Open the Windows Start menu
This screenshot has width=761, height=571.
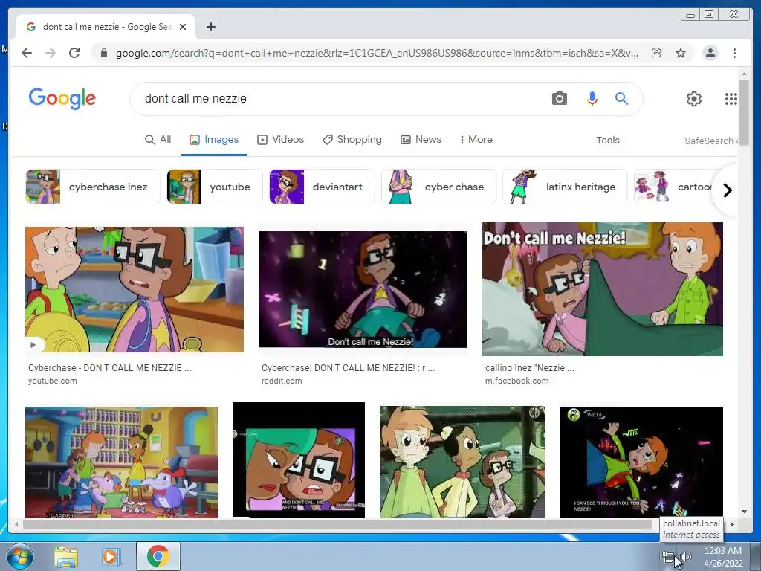pyautogui.click(x=20, y=556)
